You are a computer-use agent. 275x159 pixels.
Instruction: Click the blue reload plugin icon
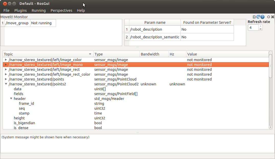[258, 17]
